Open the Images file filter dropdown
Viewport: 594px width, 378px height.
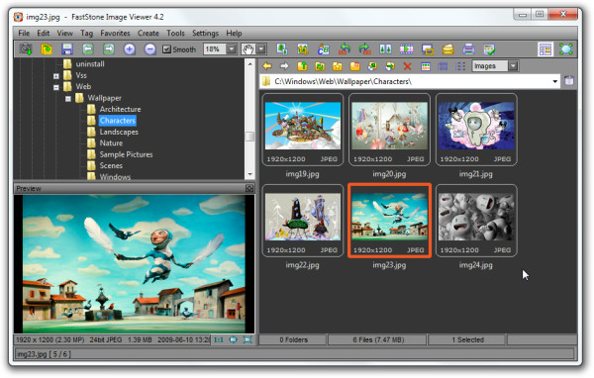pyautogui.click(x=513, y=66)
